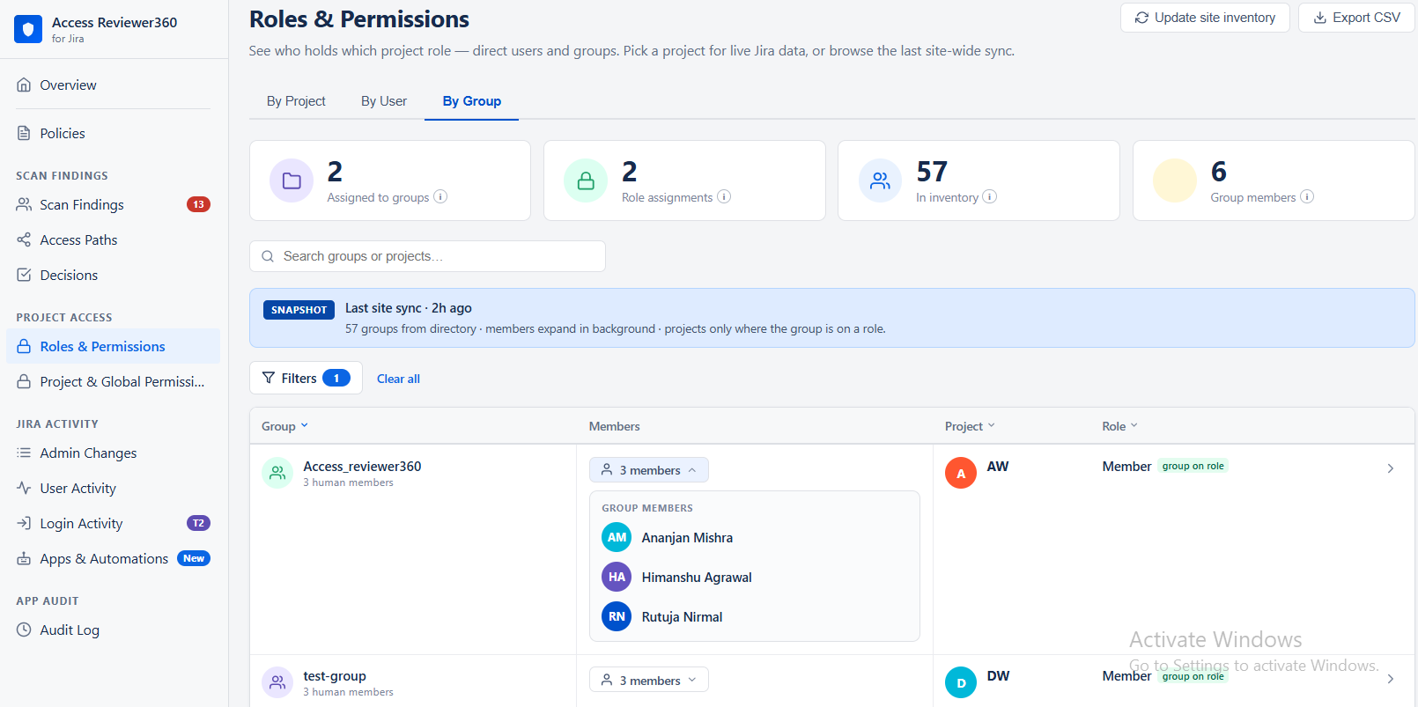Click Update site inventory button
This screenshot has height=707, width=1418.
point(1205,18)
